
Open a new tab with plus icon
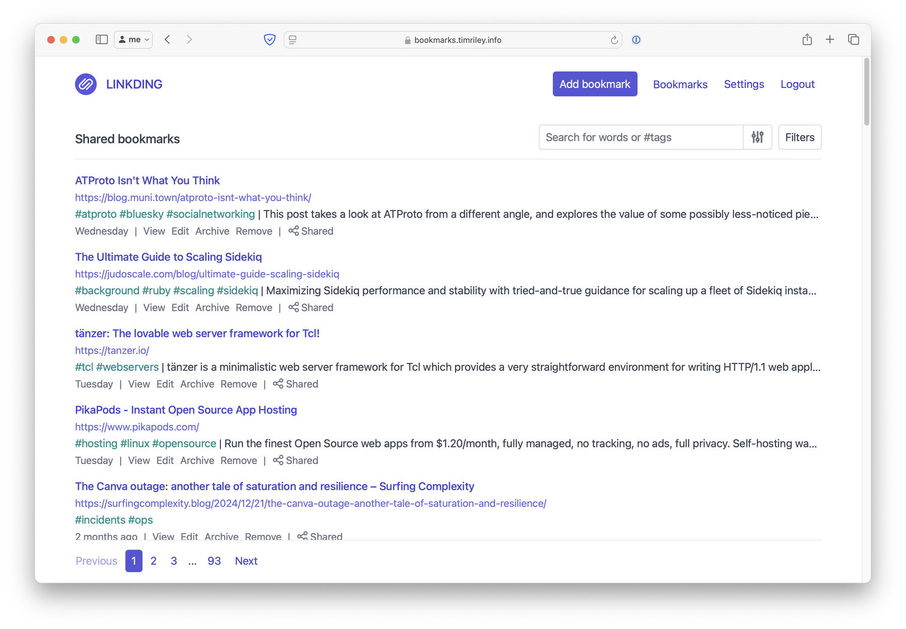point(830,39)
